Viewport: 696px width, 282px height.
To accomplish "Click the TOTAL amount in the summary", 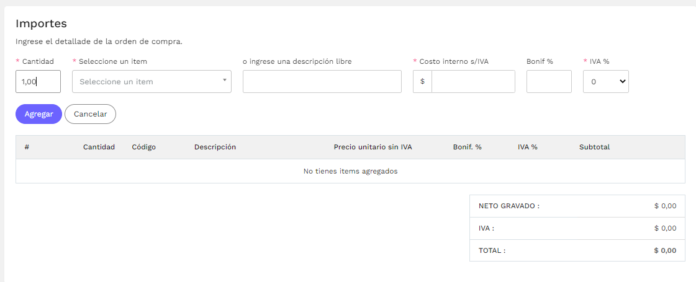I will pos(665,250).
